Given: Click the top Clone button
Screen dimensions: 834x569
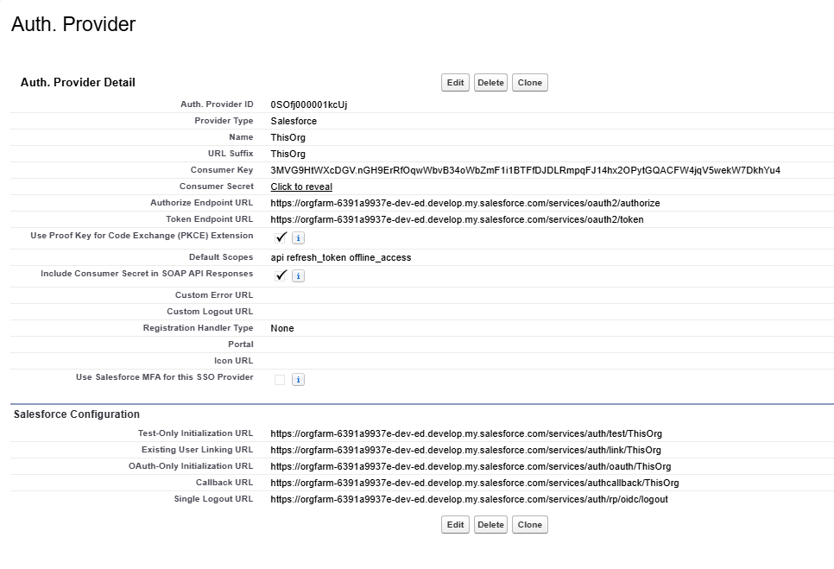Looking at the screenshot, I should coord(529,83).
